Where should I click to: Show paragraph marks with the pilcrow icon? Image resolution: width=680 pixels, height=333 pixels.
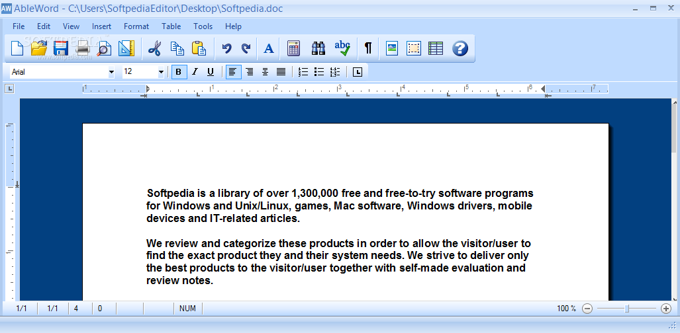(x=367, y=48)
